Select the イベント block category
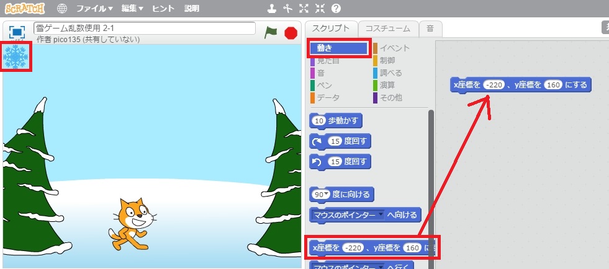Viewport: 609px width, 269px height. click(x=392, y=48)
